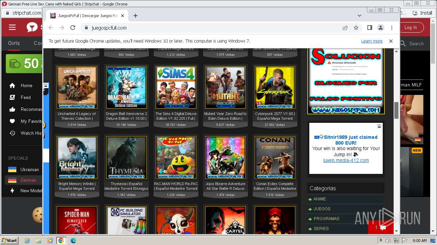The height and width of the screenshot is (245, 437).
Task: View site information lock icon for juegospcfull.com
Action: 86,28
